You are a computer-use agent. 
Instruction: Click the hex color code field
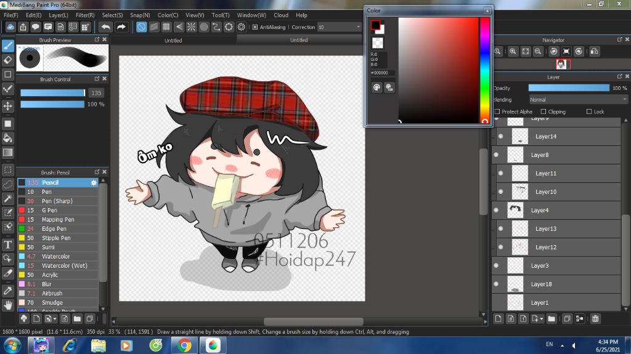point(382,73)
